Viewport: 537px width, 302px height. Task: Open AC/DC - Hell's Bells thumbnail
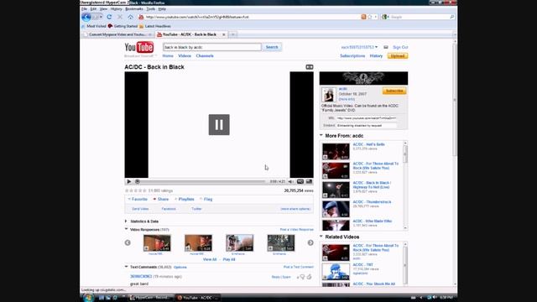click(x=336, y=151)
